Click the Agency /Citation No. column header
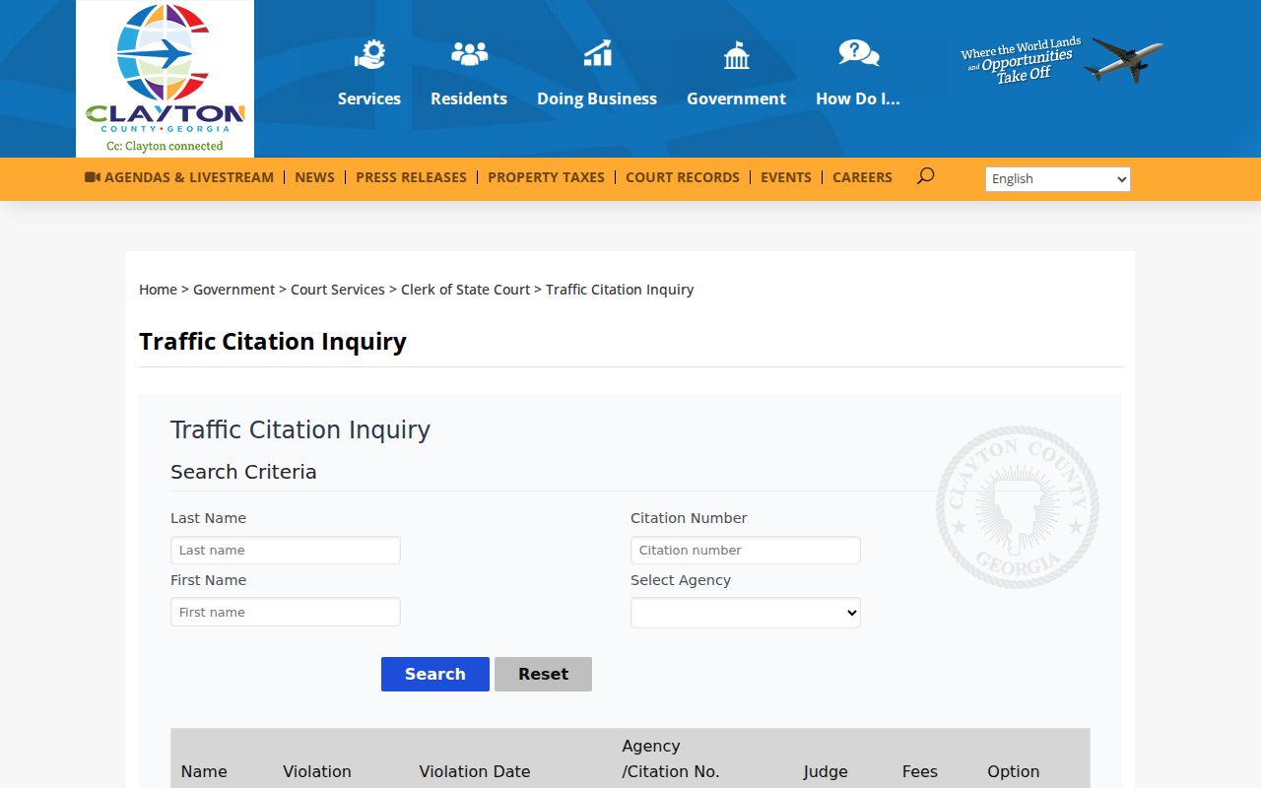The image size is (1261, 788). coord(671,758)
